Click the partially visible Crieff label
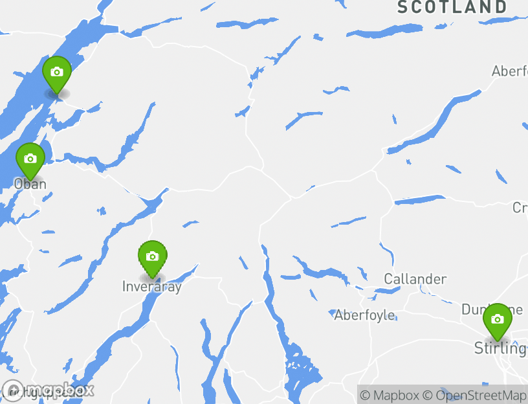The width and height of the screenshot is (528, 404). (x=520, y=208)
